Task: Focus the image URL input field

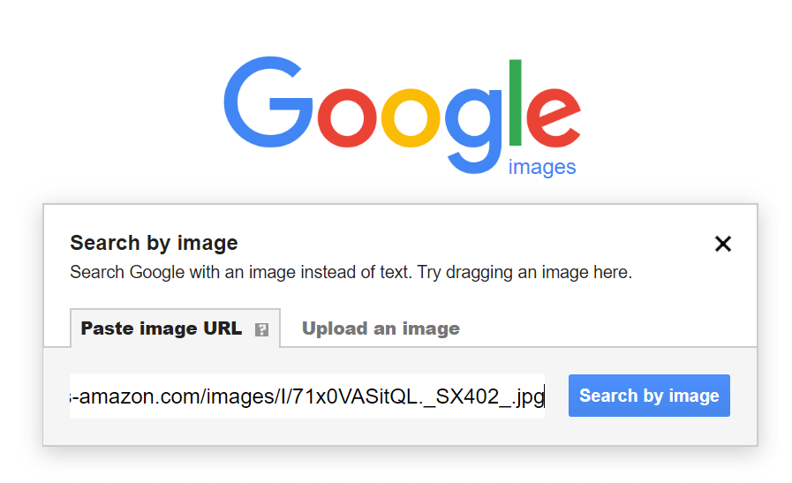Action: pos(306,396)
